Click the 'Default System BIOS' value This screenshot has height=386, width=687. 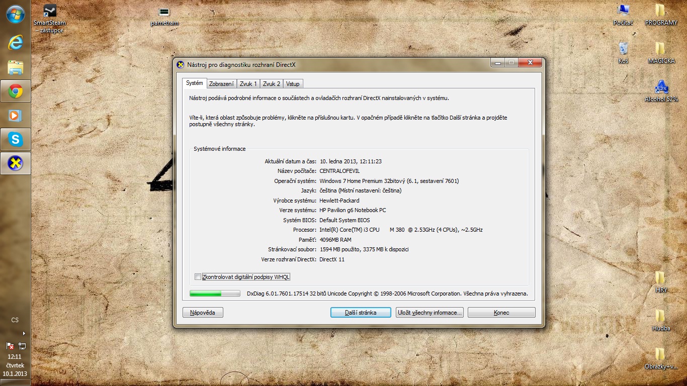pos(345,220)
